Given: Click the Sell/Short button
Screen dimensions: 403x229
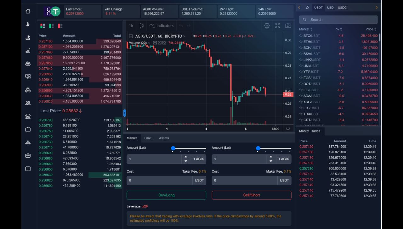Looking at the screenshot, I should click(x=251, y=195).
